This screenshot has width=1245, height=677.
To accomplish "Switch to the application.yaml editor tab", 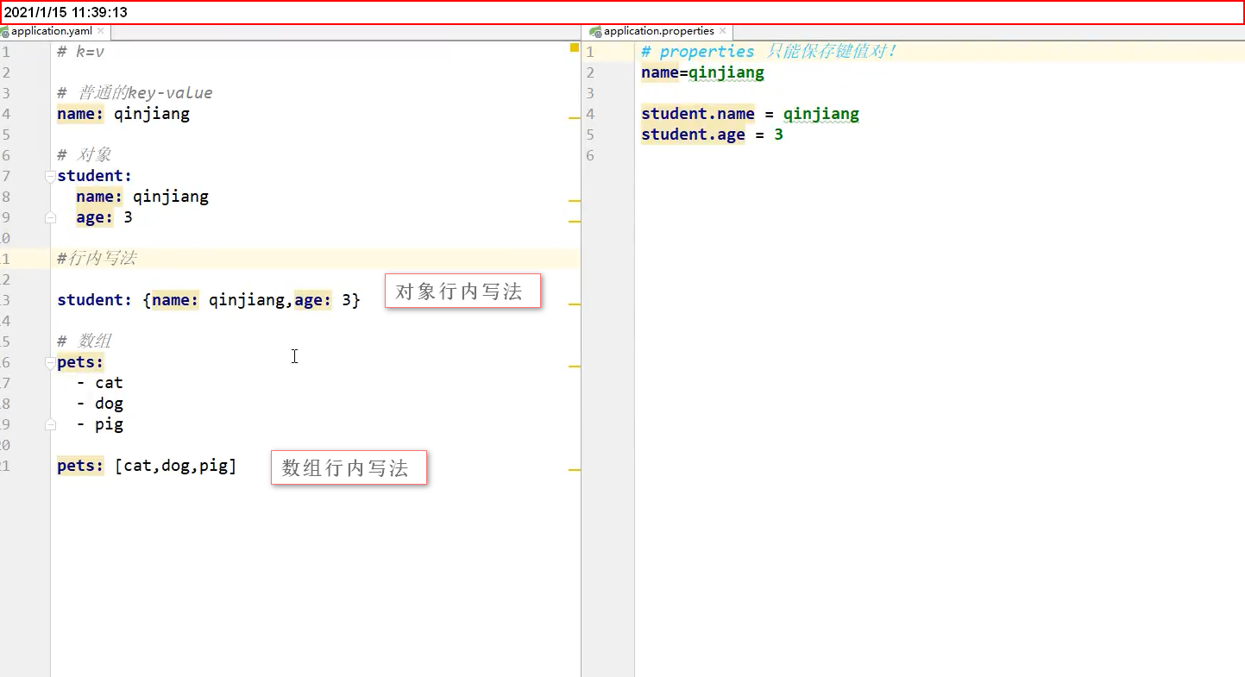I will (x=51, y=31).
